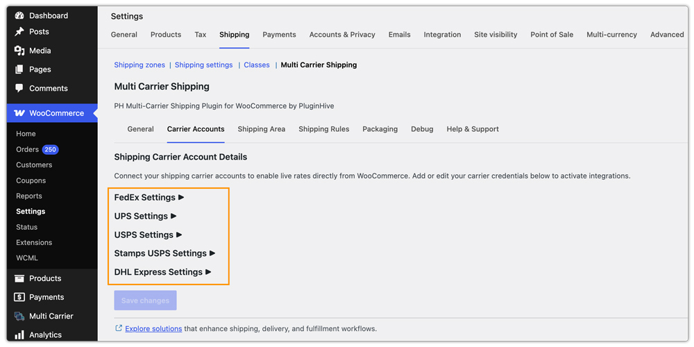Switch to the Shipping Area sub-tab
This screenshot has width=694, height=347.
coord(262,129)
